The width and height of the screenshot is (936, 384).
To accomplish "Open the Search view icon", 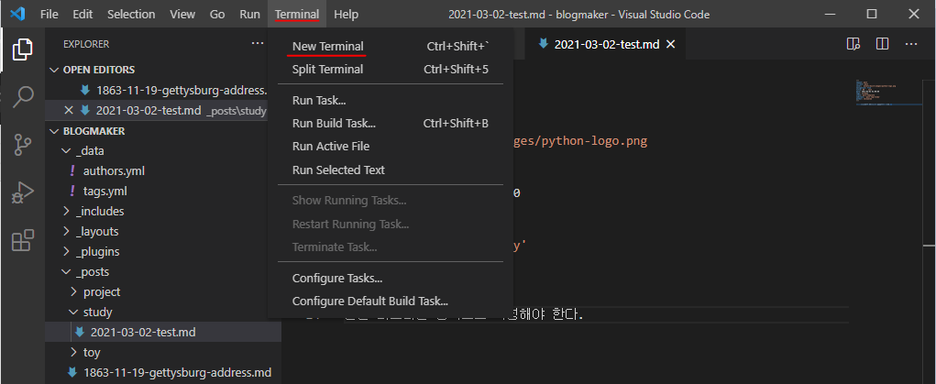I will click(x=23, y=96).
